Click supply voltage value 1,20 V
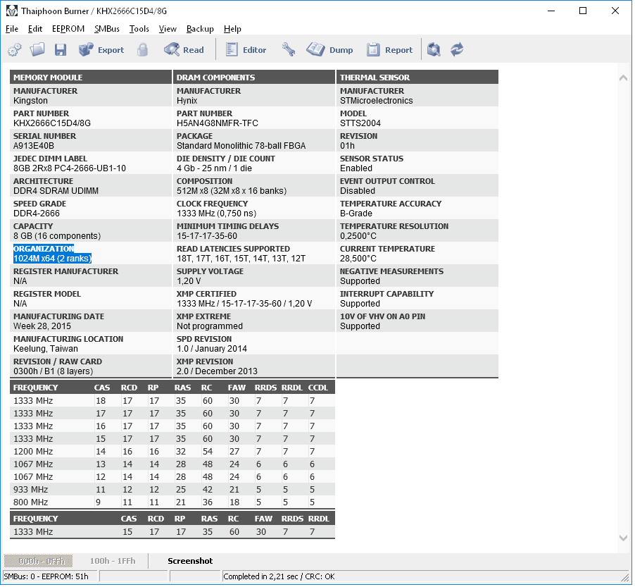Viewport: 635px width, 587px height. click(x=189, y=281)
